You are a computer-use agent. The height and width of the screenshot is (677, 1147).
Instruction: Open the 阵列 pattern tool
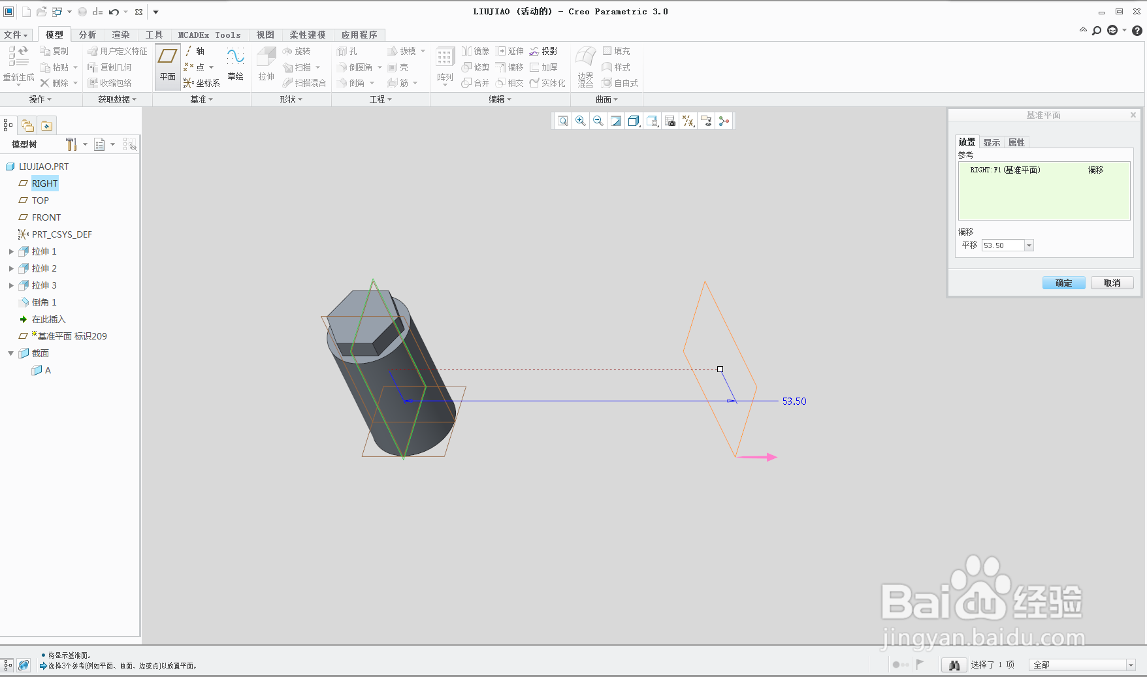445,65
